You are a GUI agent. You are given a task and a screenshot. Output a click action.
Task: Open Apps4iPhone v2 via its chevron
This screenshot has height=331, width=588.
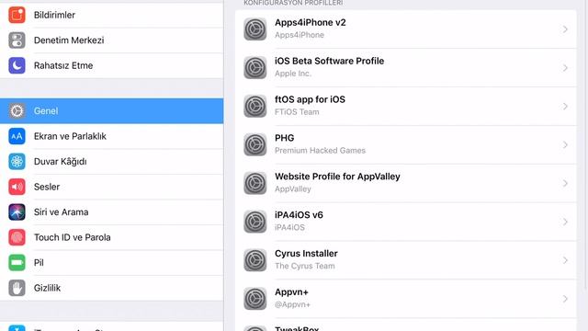coord(565,29)
